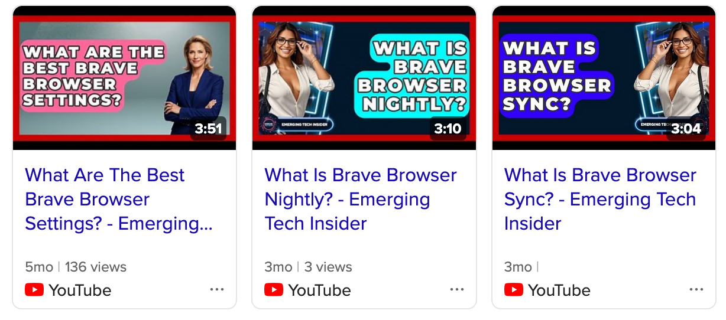Open more options for Best Brave Browser Settings video
726x320 pixels.
217,290
